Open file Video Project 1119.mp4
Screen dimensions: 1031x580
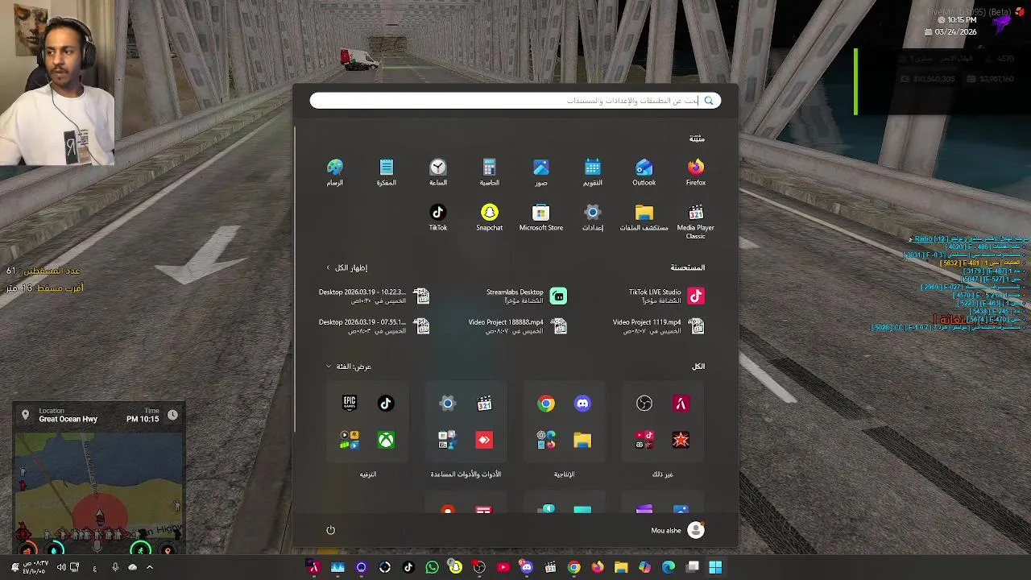658,326
